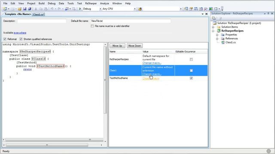Click Change macro link in Class1 row
The height and width of the screenshot is (154, 275).
152,74
